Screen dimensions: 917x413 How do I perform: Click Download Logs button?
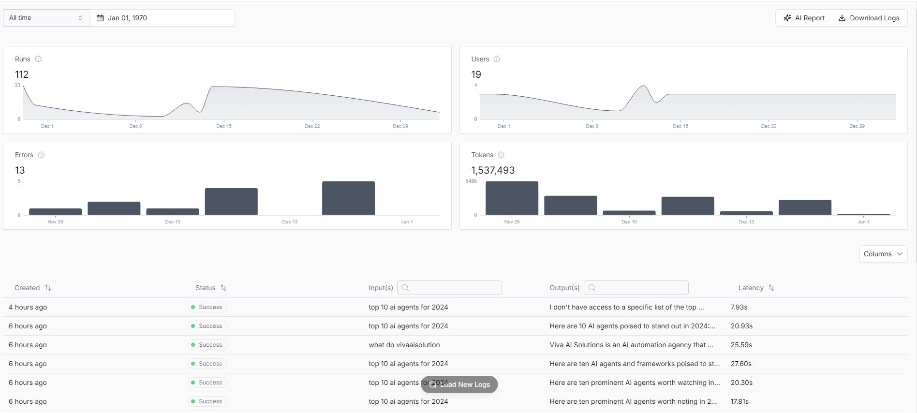[x=869, y=18]
